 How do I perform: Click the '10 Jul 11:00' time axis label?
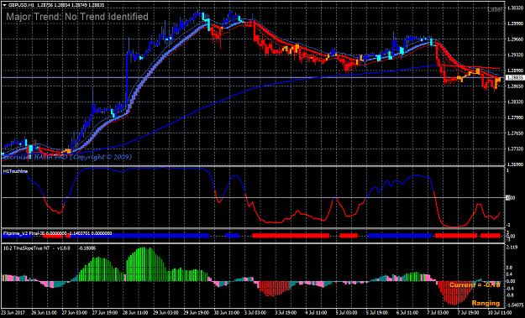(501, 313)
